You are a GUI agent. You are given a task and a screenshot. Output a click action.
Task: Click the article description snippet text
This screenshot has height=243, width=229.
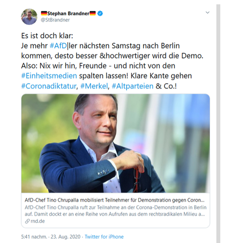(x=115, y=211)
